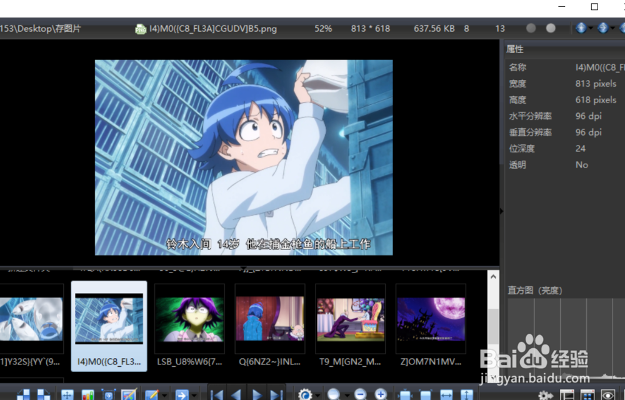Toggle the eye icon at bottom right

[608, 395]
